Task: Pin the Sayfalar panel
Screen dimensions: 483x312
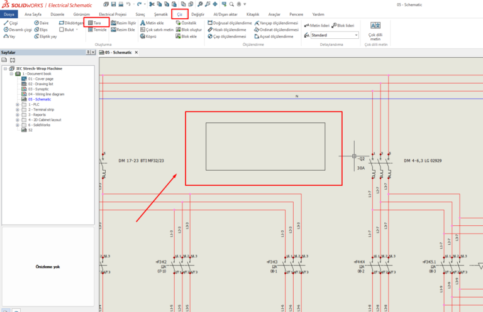Action: [x=88, y=53]
